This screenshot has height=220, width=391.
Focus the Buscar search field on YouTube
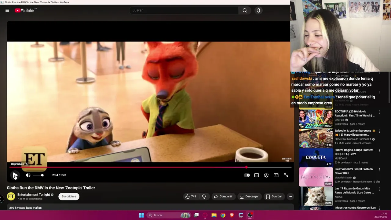[184, 10]
